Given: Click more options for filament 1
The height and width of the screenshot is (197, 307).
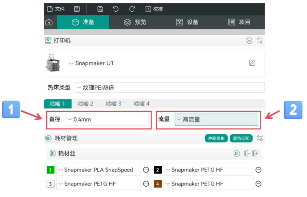Looking at the screenshot, I should [x=146, y=170].
